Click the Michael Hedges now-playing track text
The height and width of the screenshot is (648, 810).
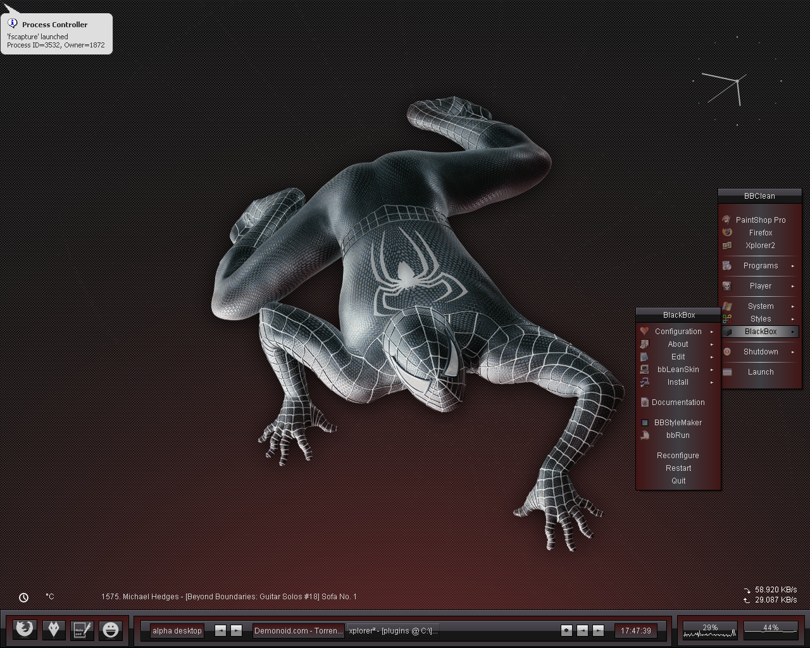point(229,597)
